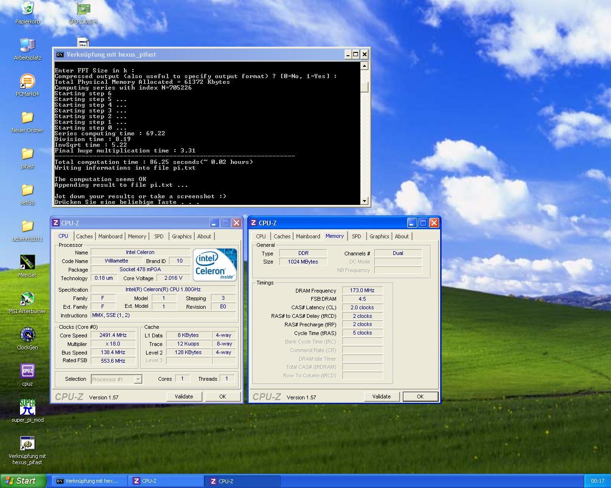Click OK in the left CPU-Z window
Viewport: 611px width, 488px height.
(222, 396)
